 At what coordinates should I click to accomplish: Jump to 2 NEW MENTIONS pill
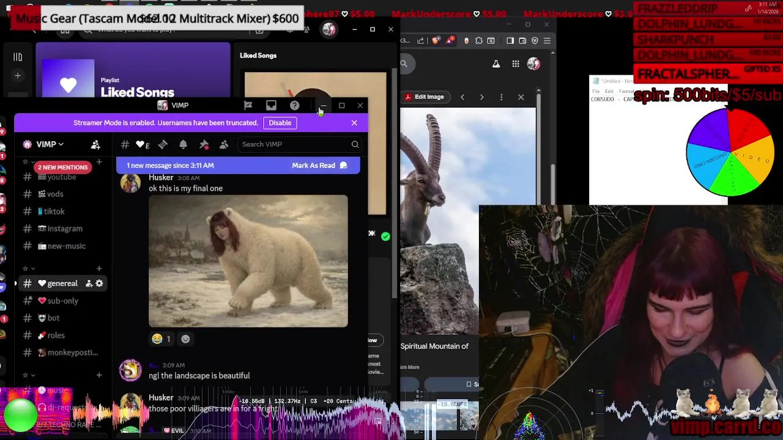pos(62,167)
